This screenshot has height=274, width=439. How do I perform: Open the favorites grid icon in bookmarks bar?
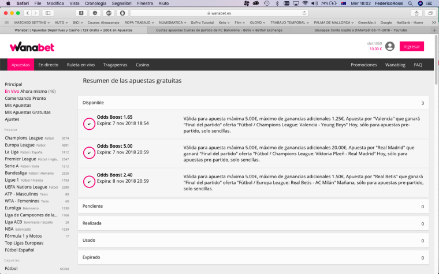point(7,22)
